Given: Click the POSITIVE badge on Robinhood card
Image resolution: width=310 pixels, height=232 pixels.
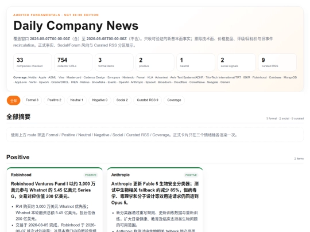Looking at the screenshot, I should pyautogui.click(x=91, y=175).
